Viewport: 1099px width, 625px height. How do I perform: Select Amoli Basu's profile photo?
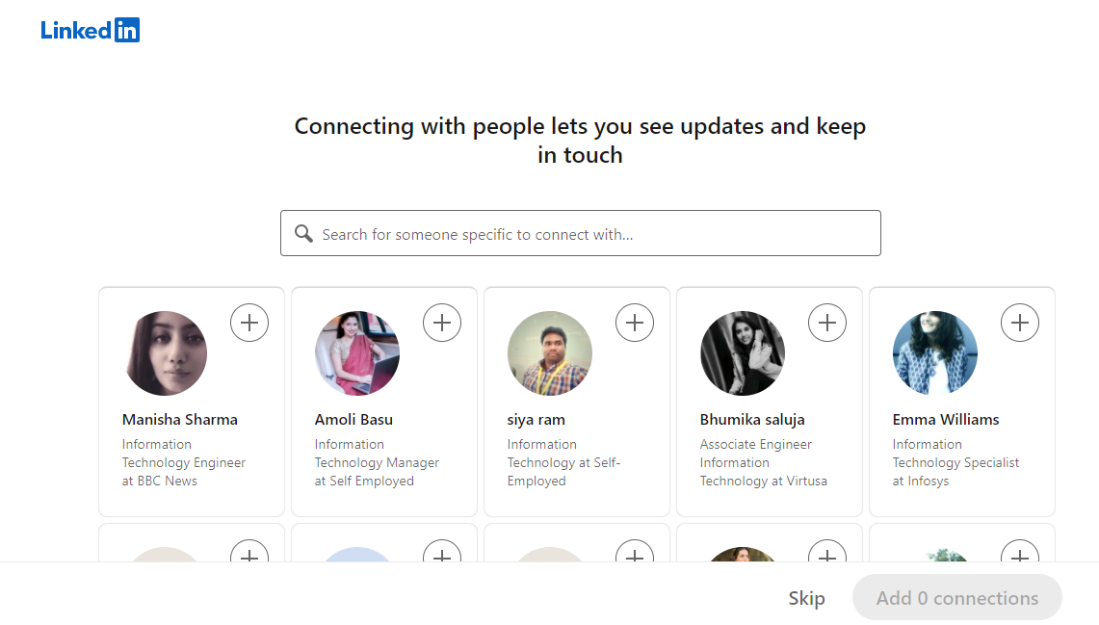point(357,353)
